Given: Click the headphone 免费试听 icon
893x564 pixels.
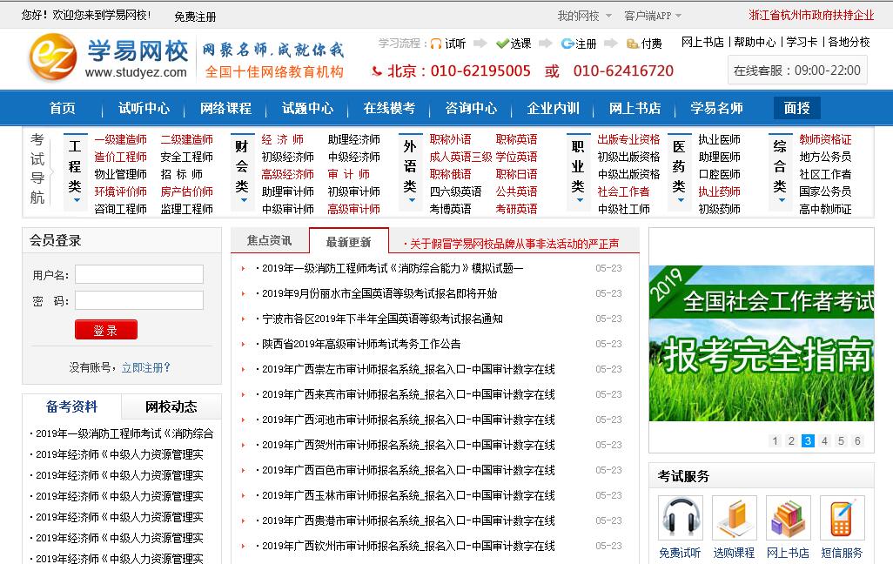Looking at the screenshot, I should click(680, 518).
